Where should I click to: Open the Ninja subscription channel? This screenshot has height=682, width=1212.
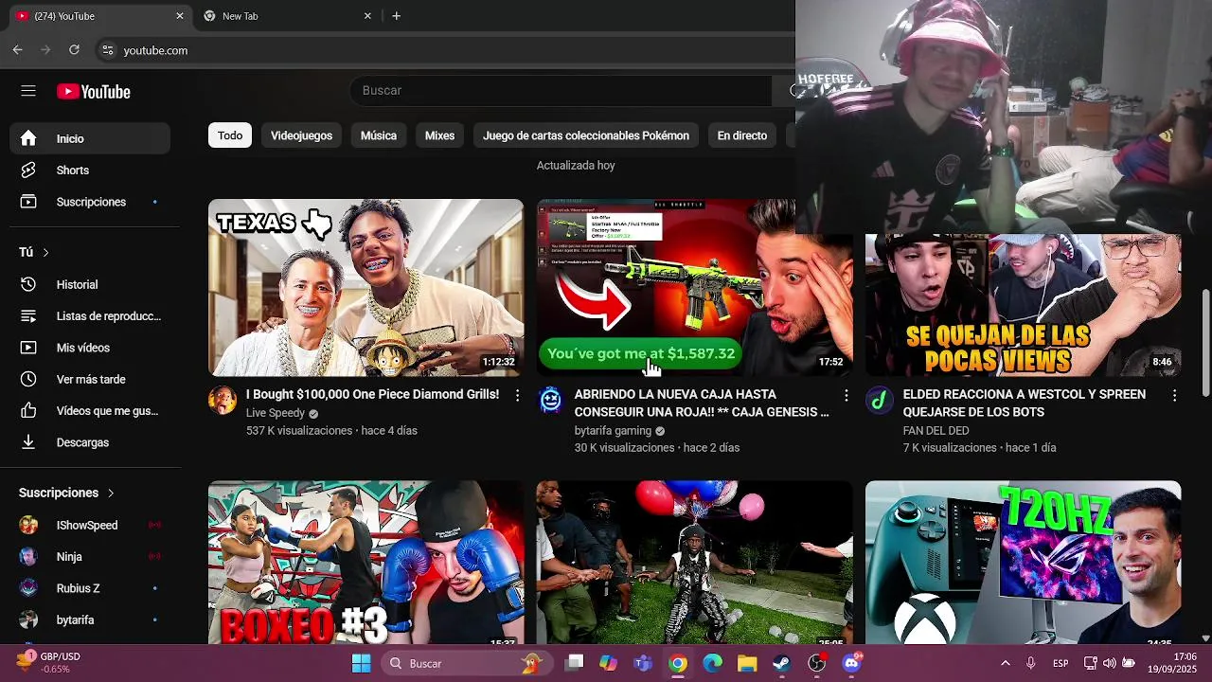coord(91,557)
